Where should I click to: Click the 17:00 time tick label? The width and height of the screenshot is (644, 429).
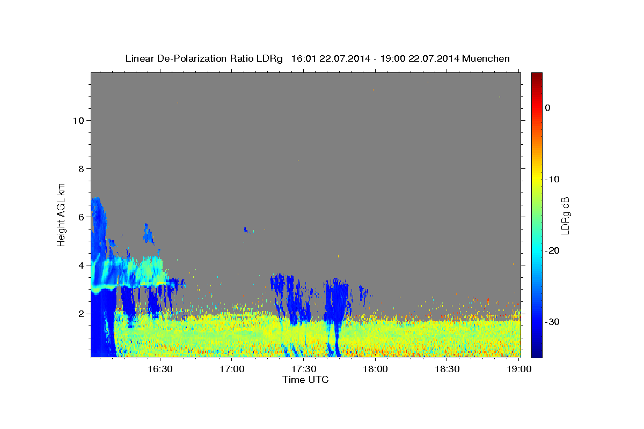[x=232, y=369]
